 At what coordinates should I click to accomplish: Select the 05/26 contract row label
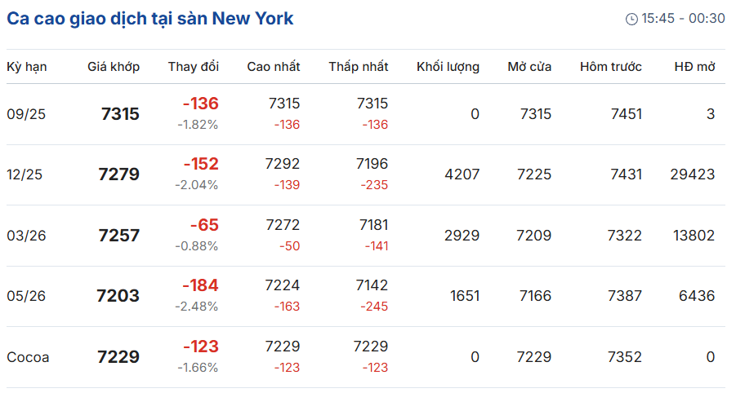pyautogui.click(x=26, y=296)
